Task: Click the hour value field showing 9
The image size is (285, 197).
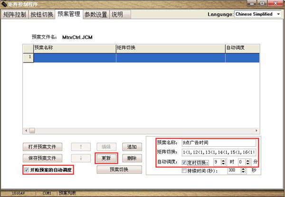Action: [217, 162]
